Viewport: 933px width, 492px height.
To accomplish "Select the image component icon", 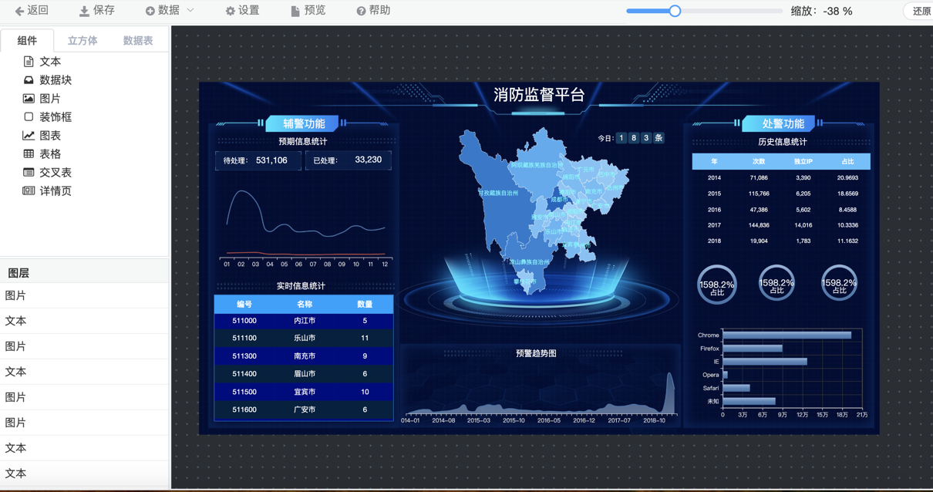I will tap(29, 99).
